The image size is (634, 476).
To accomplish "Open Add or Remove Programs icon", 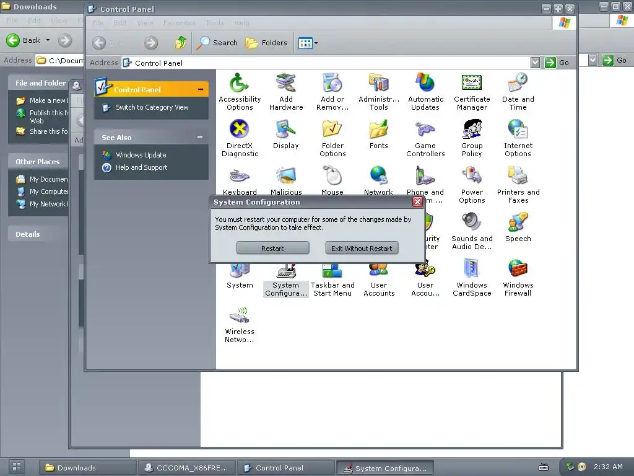I will [x=332, y=92].
